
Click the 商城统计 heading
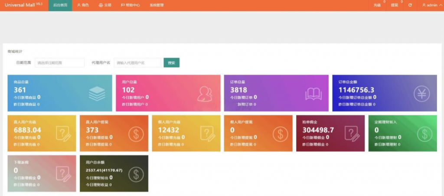15,52
